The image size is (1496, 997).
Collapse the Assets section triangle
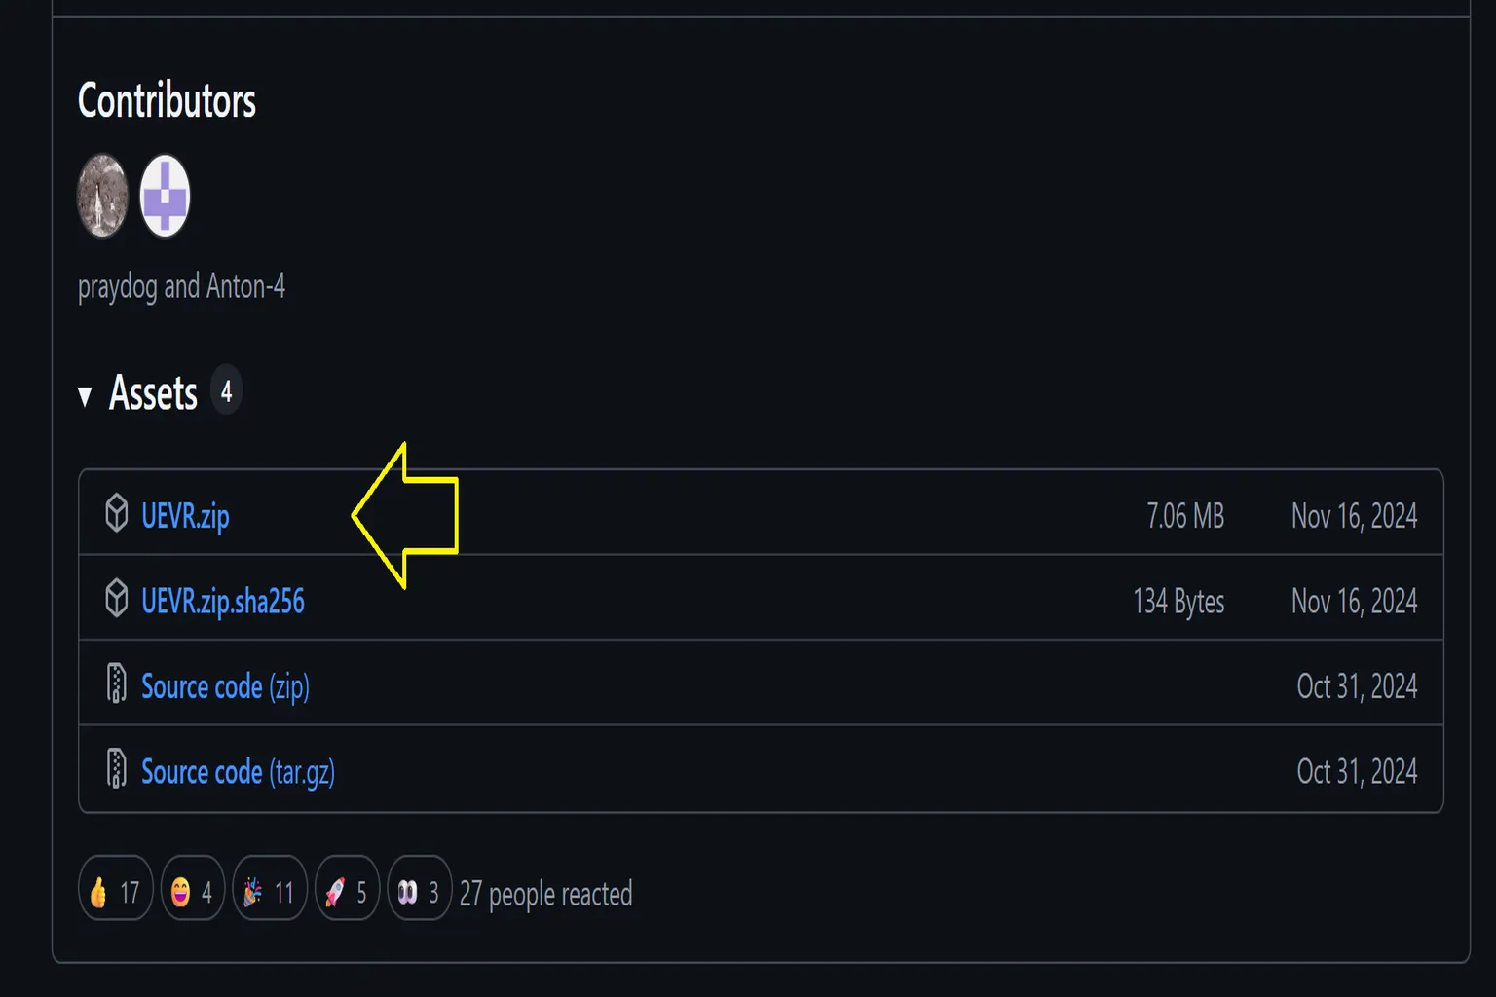(x=85, y=395)
